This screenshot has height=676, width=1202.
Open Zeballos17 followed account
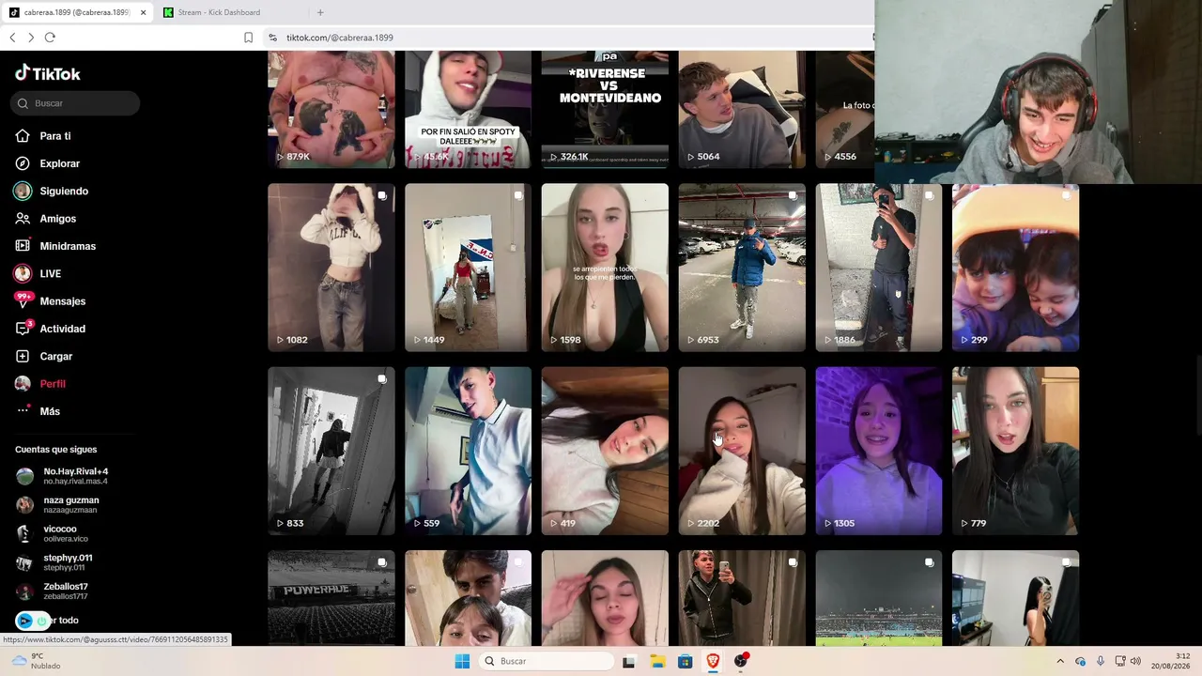pyautogui.click(x=53, y=591)
